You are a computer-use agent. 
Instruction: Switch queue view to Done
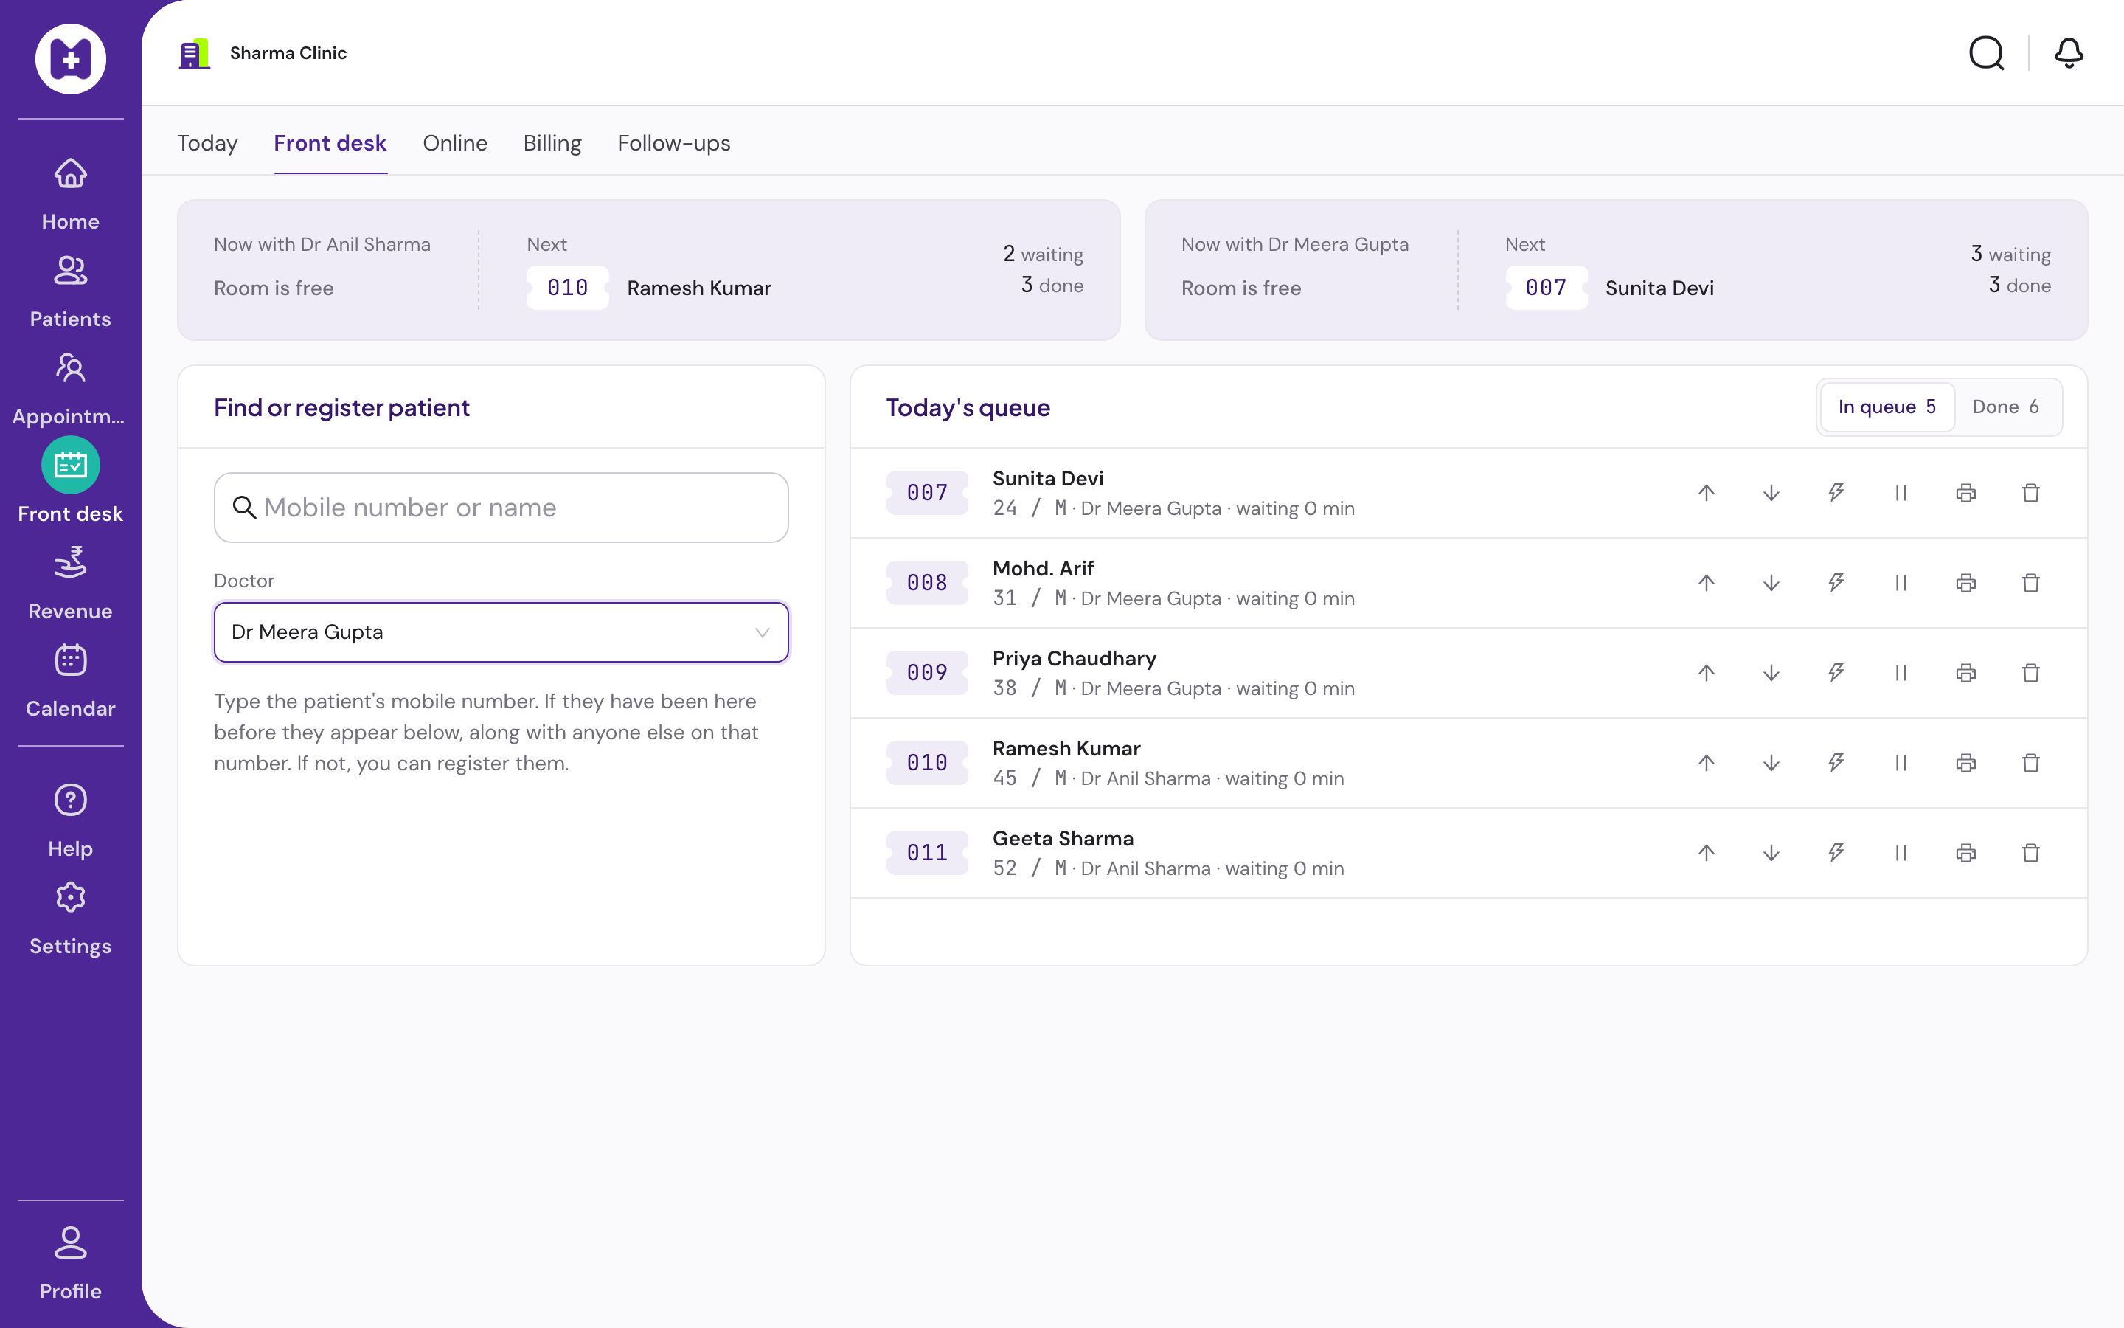[2005, 407]
